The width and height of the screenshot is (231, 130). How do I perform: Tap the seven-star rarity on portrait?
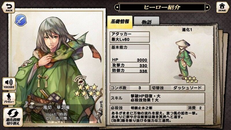[88, 90]
